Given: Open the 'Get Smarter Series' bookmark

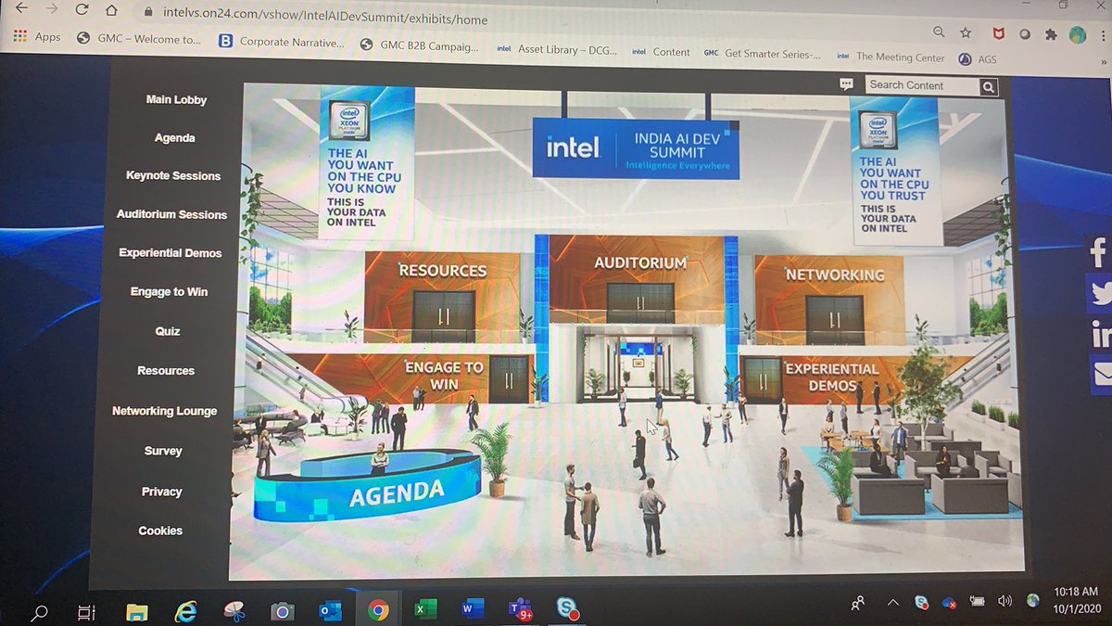Looking at the screenshot, I should tap(763, 54).
